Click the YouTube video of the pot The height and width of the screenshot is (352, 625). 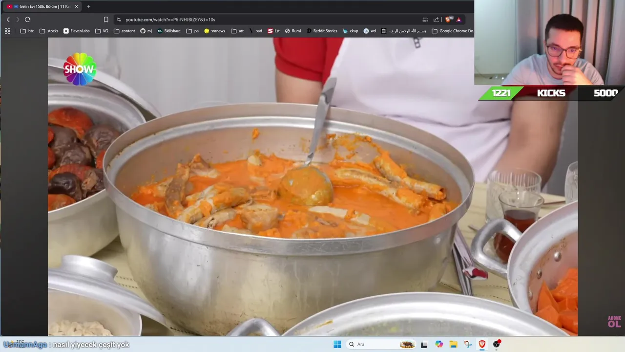312,187
